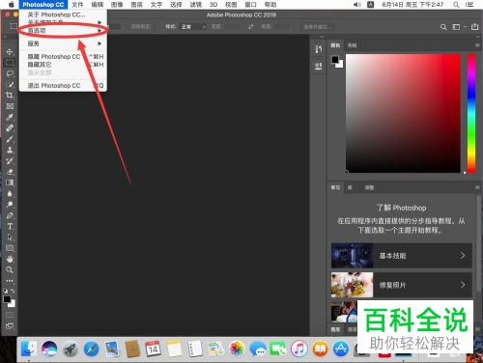The image size is (483, 363).
Task: Choose 退出 Photoshop CC menu item
Action: (x=63, y=86)
